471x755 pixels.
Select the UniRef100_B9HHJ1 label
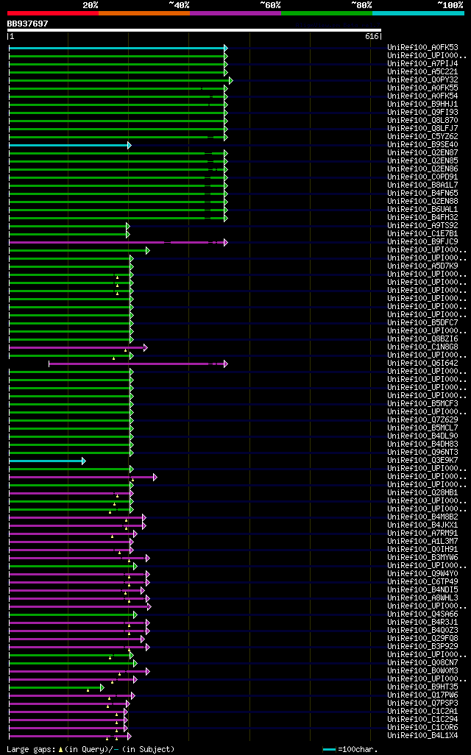(x=423, y=104)
